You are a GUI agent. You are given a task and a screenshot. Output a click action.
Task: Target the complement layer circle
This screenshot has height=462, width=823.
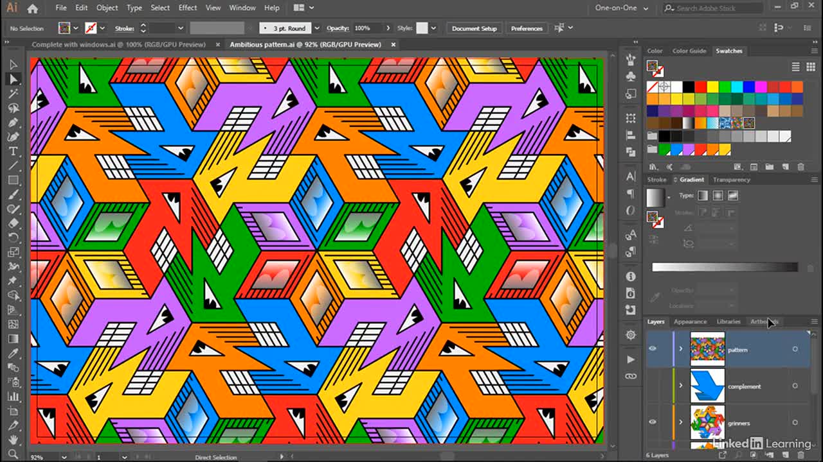click(795, 386)
